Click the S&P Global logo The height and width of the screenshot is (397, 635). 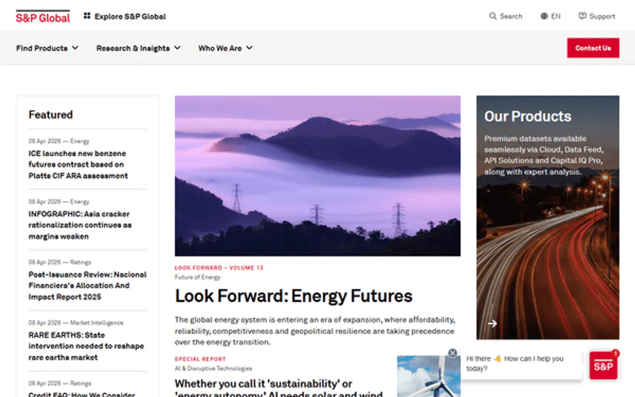(43, 17)
